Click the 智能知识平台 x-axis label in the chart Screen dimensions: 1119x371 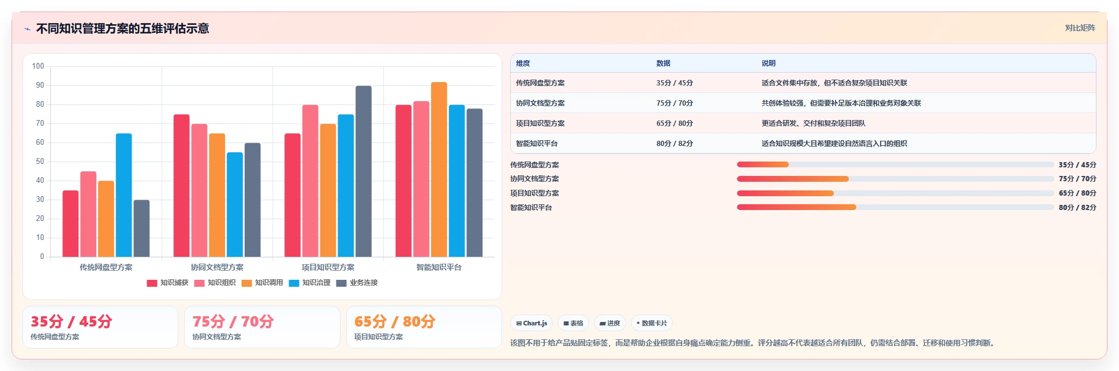point(439,268)
